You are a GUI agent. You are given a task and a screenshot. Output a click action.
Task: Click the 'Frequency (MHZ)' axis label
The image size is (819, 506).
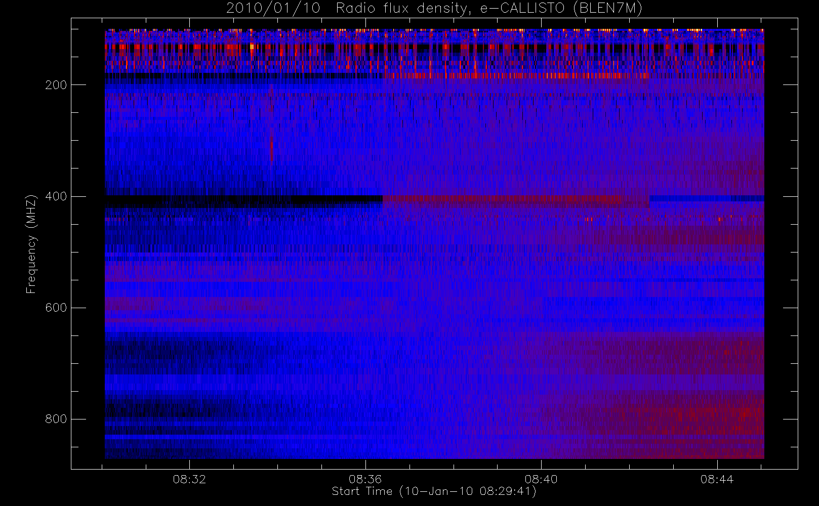pyautogui.click(x=31, y=244)
